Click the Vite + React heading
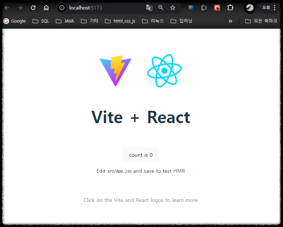 [x=141, y=117]
